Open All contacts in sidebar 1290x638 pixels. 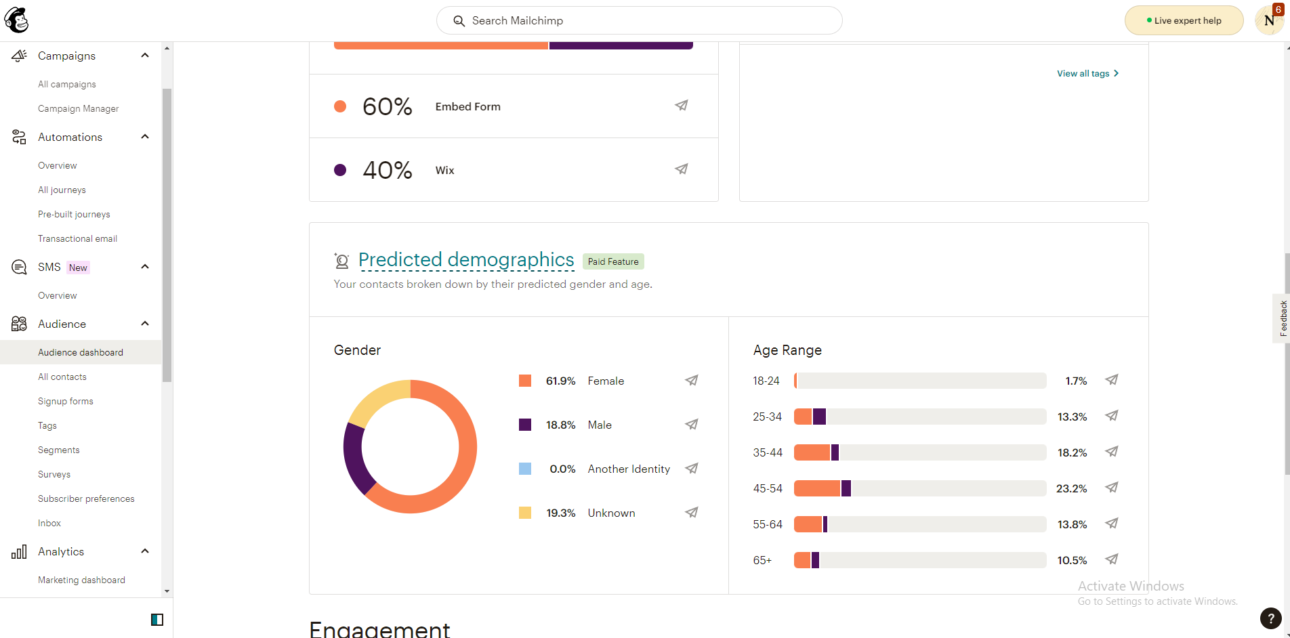[62, 377]
